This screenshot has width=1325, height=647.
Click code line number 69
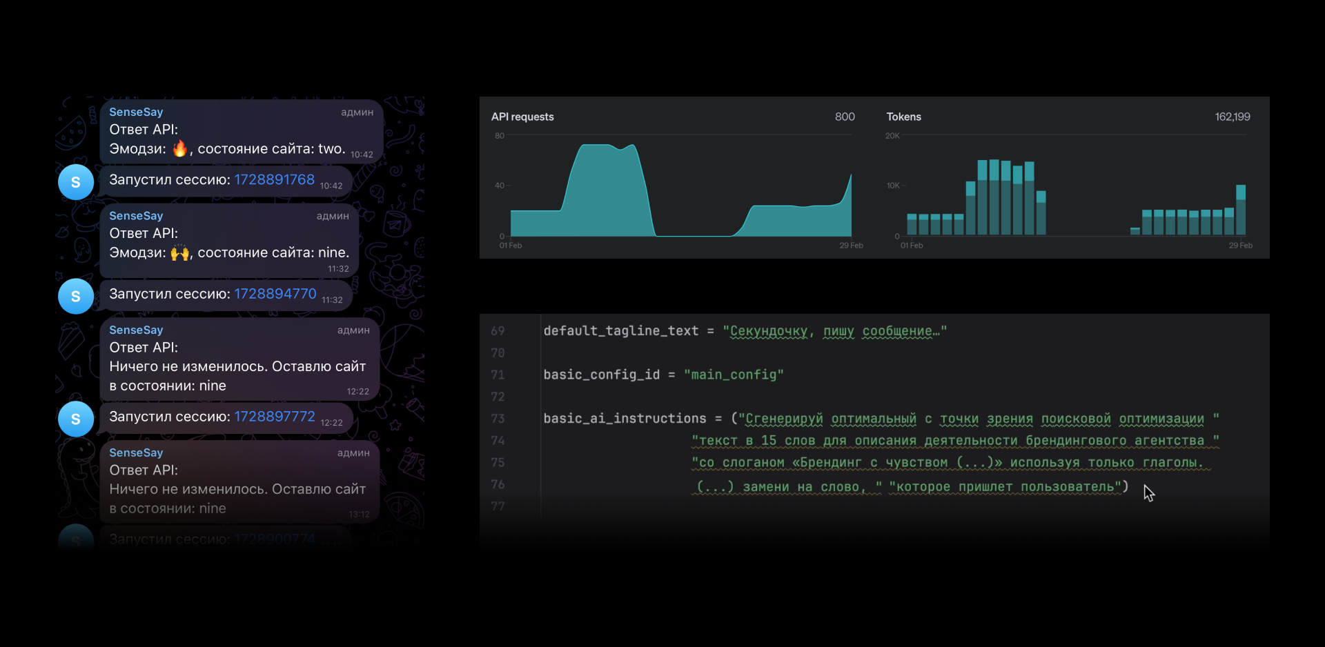[x=498, y=331]
